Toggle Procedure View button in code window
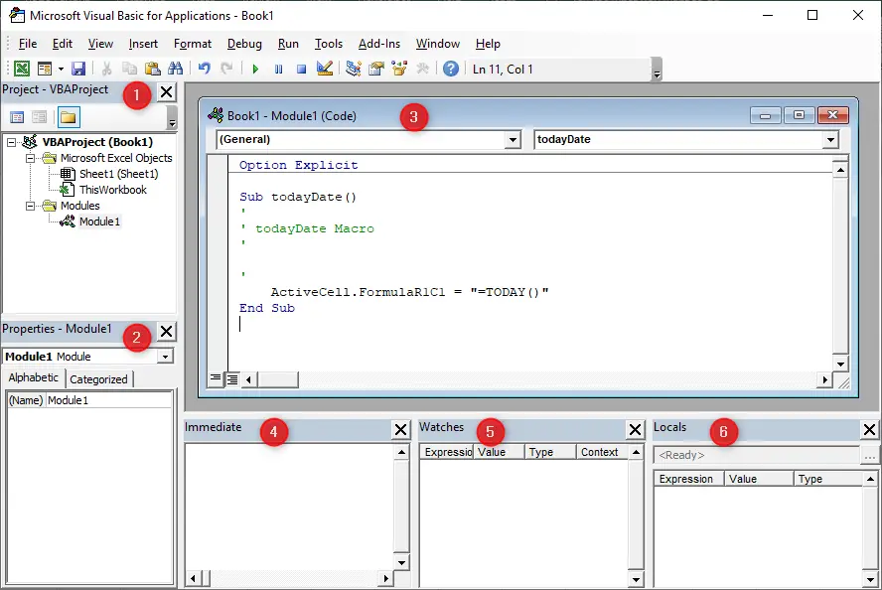Viewport: 882px width, 590px height. tap(216, 379)
